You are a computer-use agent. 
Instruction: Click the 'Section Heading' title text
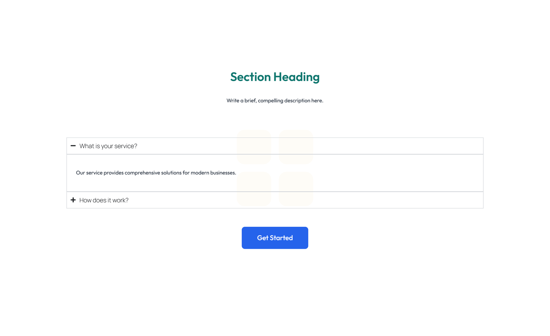click(x=275, y=77)
